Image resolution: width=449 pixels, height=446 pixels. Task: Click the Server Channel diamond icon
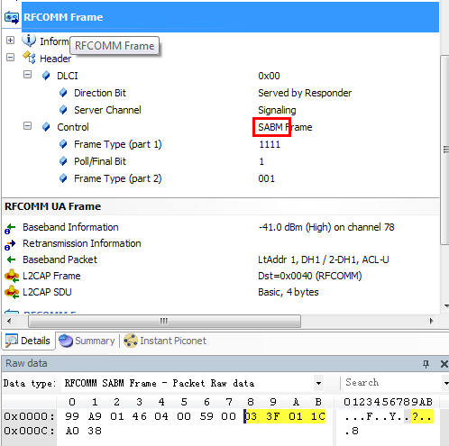pyautogui.click(x=63, y=110)
